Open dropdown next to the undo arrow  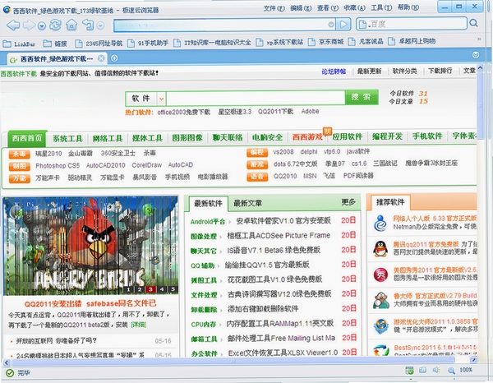coord(100,25)
